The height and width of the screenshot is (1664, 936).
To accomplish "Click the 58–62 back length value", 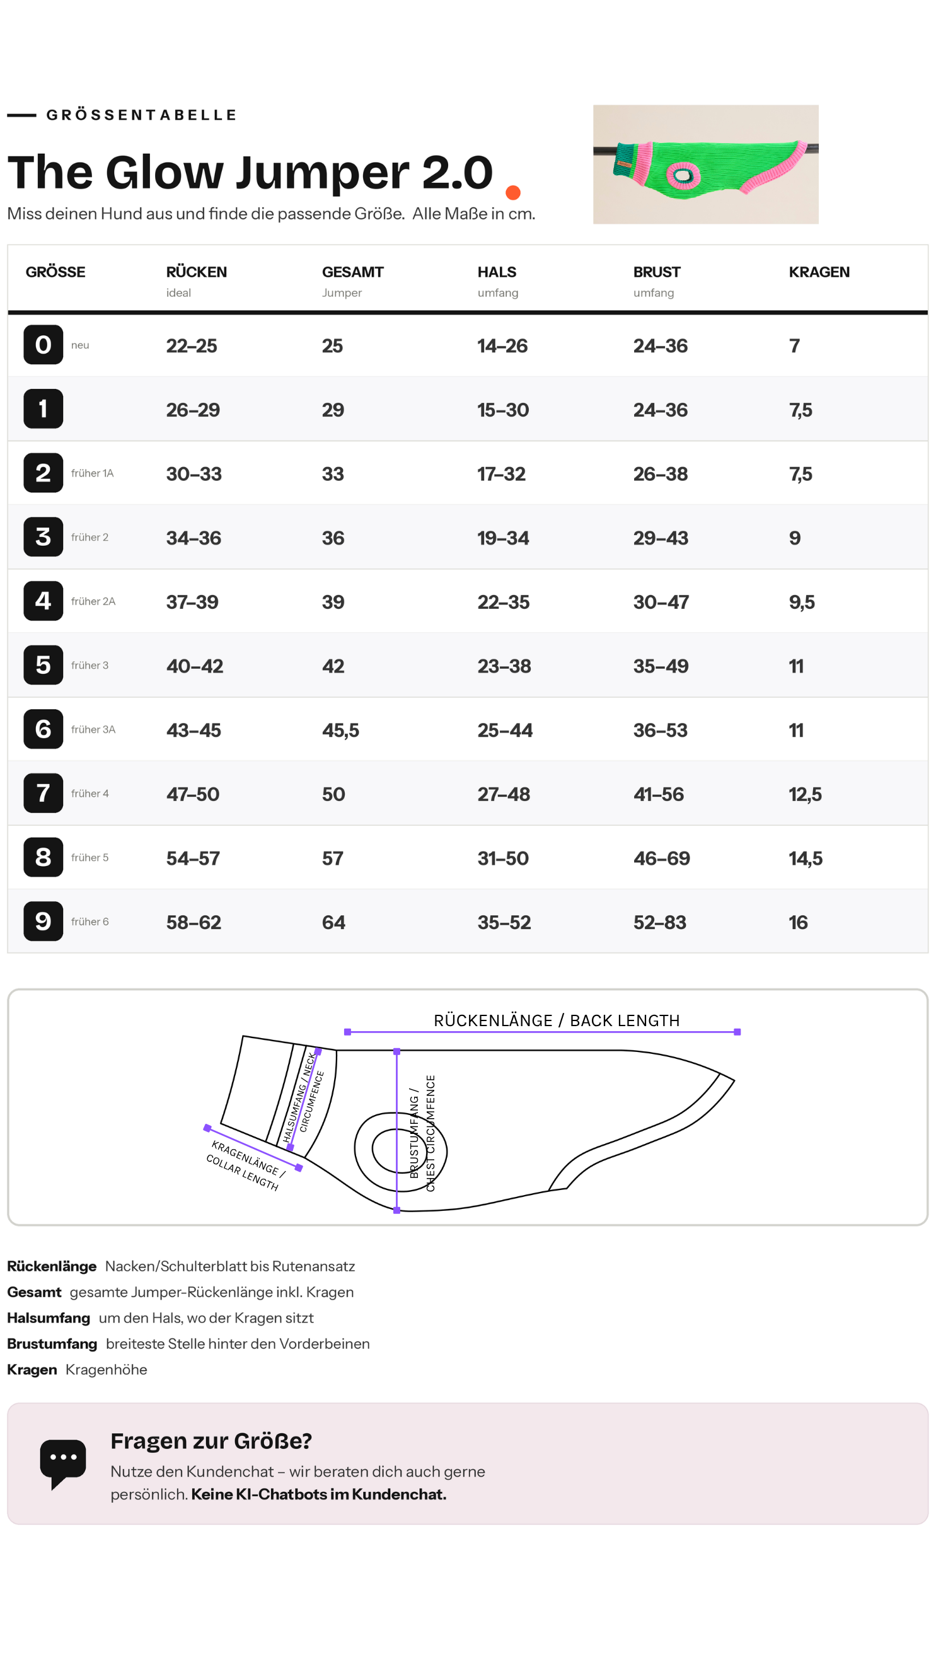I will pyautogui.click(x=194, y=922).
